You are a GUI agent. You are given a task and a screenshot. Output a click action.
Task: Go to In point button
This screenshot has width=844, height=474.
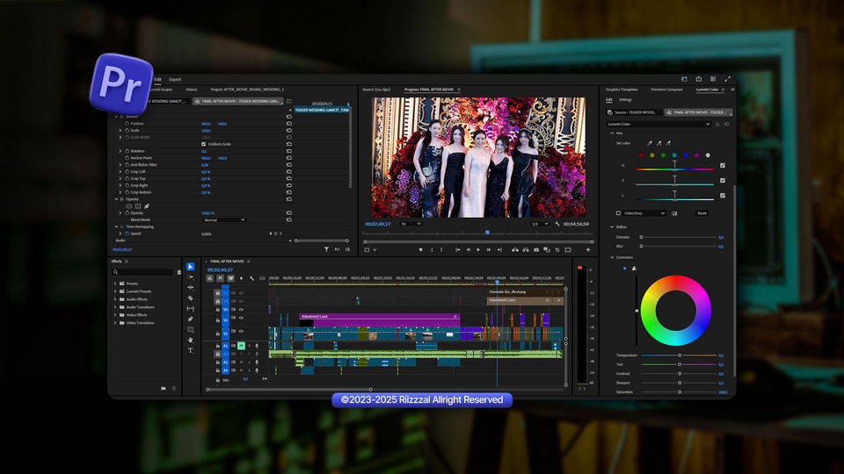click(x=457, y=249)
